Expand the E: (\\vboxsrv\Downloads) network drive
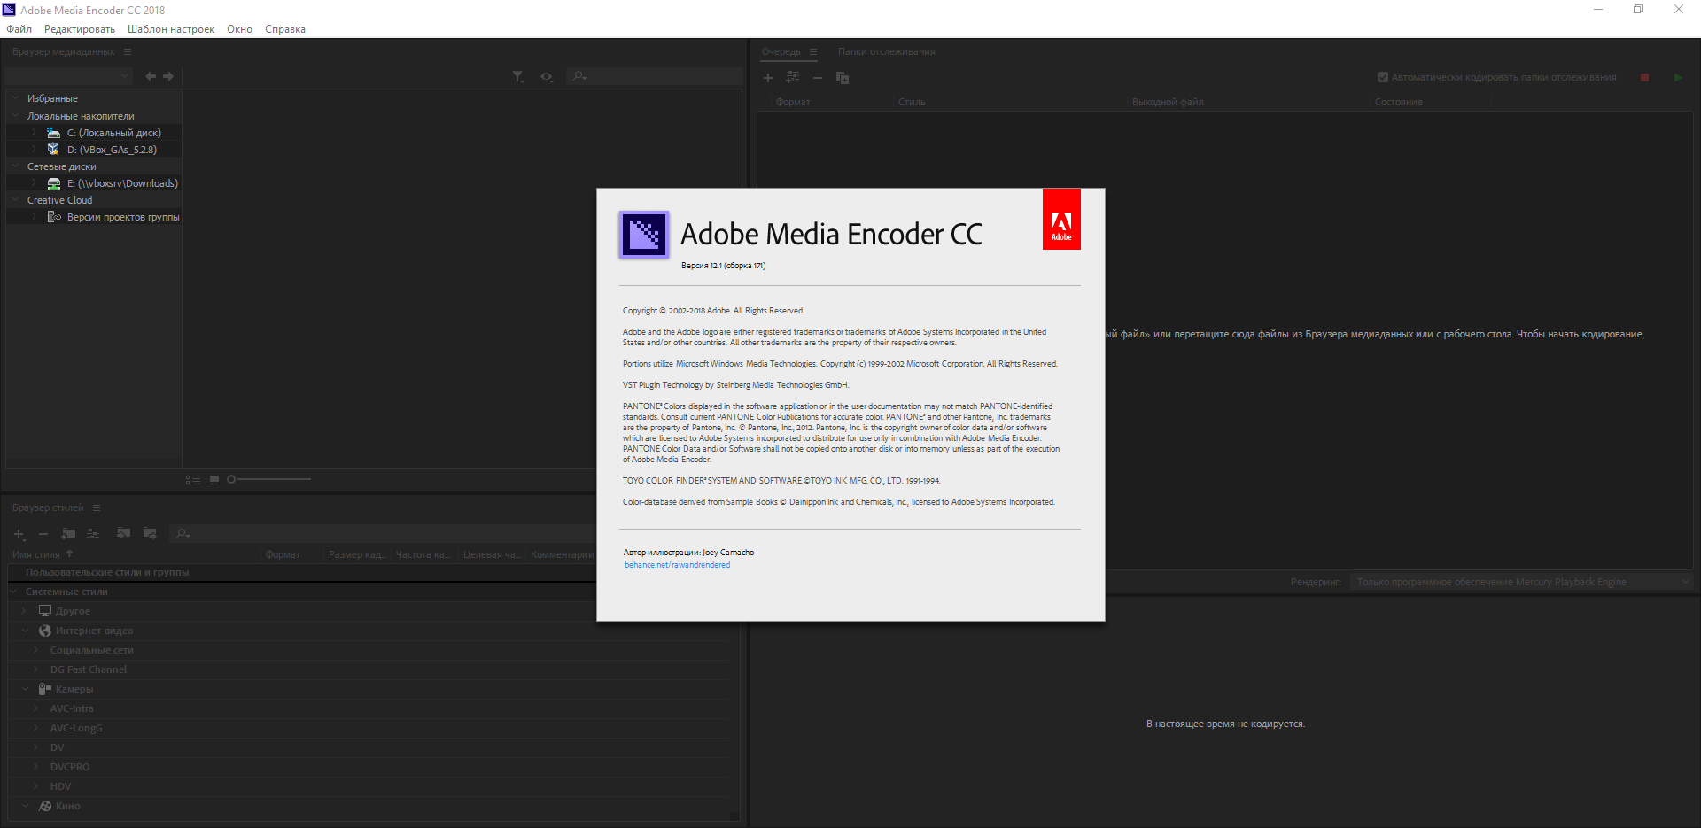 pos(35,182)
